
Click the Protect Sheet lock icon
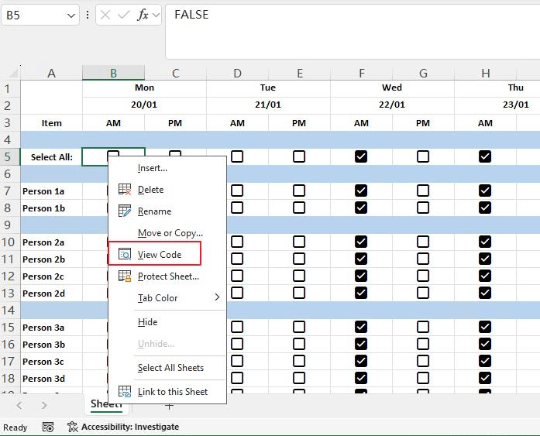click(125, 276)
